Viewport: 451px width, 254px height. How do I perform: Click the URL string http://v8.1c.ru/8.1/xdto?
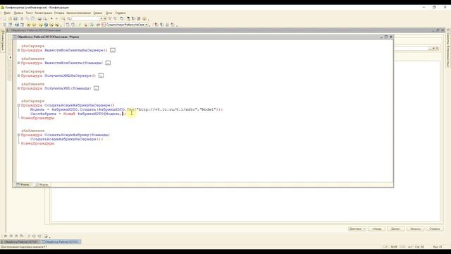(167, 109)
